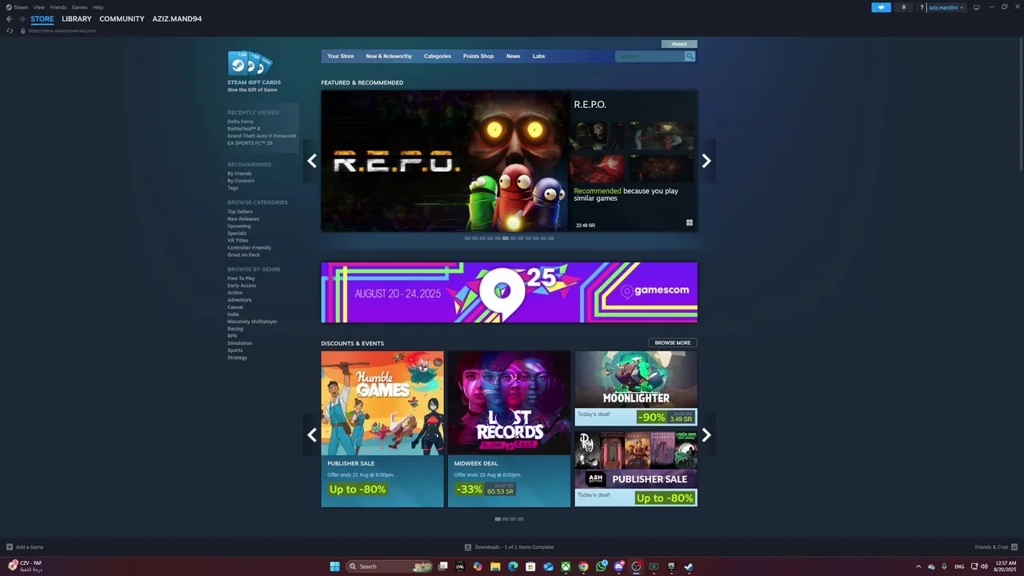1024x576 pixels.
Task: Open File Explorer from the taskbar
Action: (495, 566)
